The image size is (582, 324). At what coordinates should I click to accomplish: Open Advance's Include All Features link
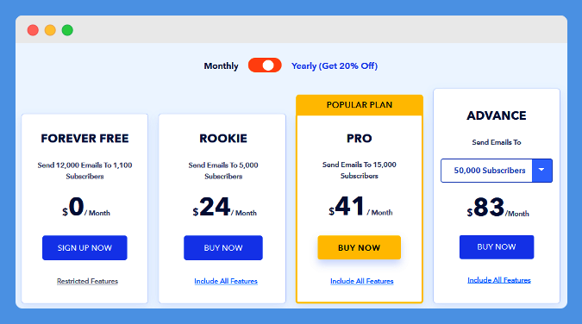(x=499, y=280)
